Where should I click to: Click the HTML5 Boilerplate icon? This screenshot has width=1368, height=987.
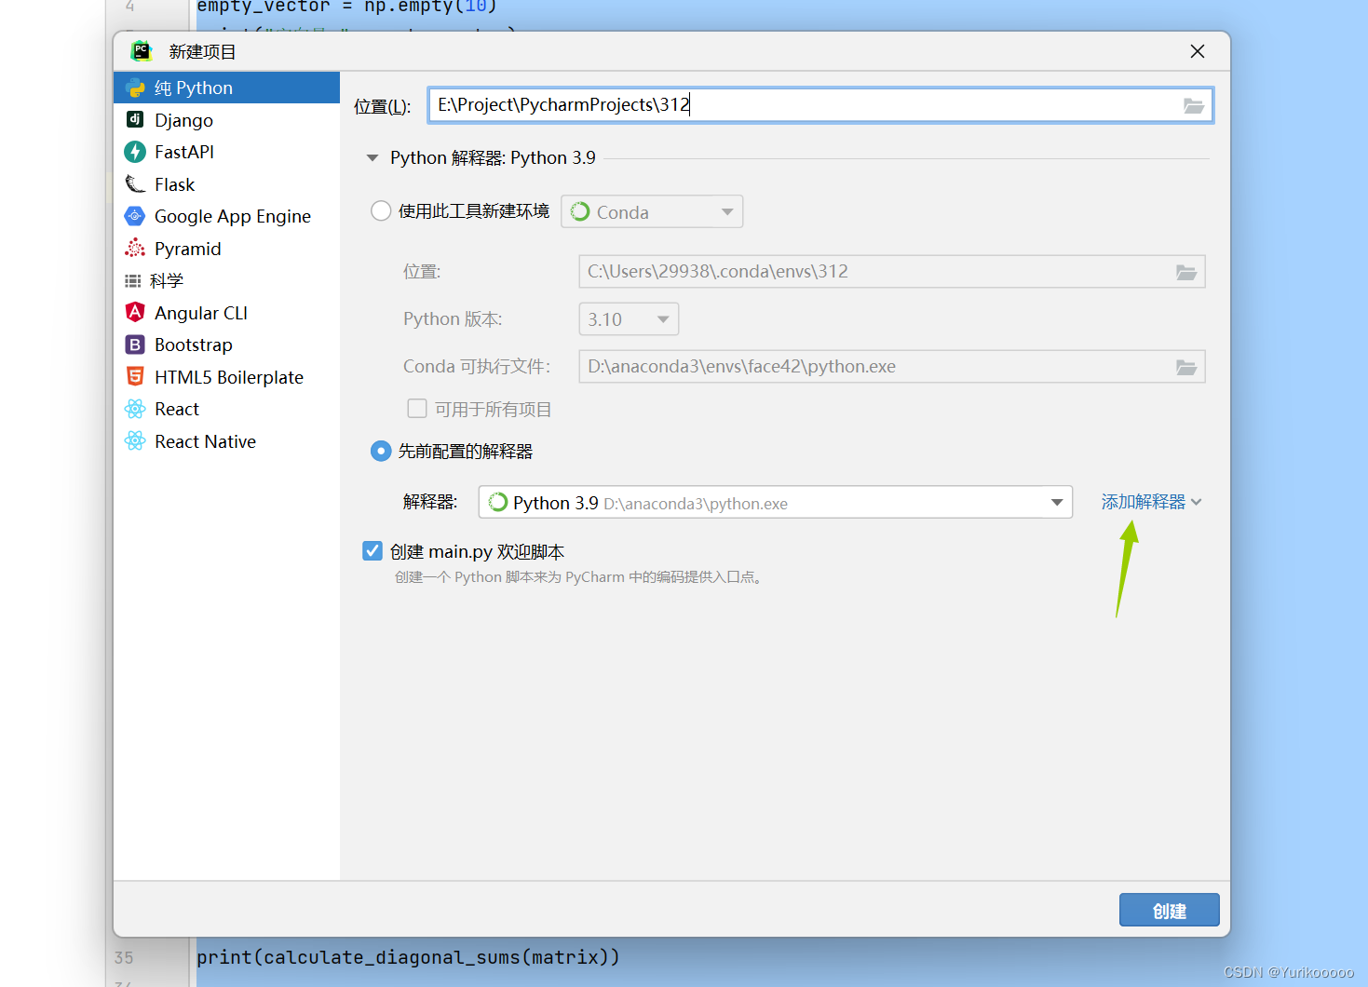point(135,376)
